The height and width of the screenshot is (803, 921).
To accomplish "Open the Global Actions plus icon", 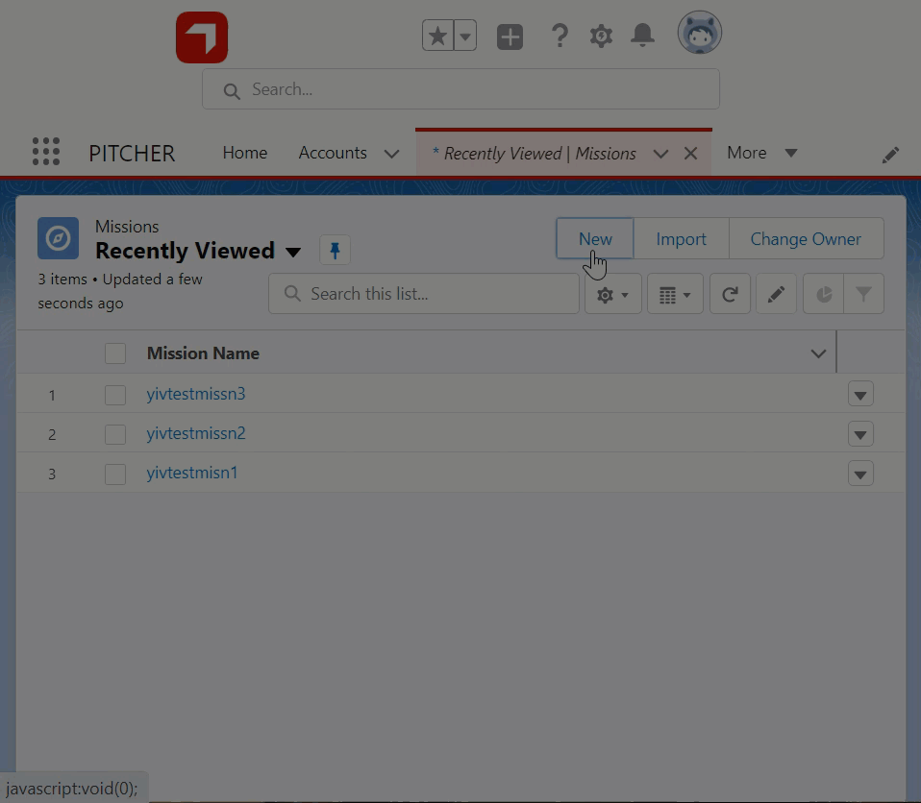I will point(510,37).
